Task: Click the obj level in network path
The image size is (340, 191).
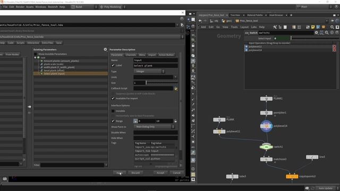Action: click(x=214, y=21)
